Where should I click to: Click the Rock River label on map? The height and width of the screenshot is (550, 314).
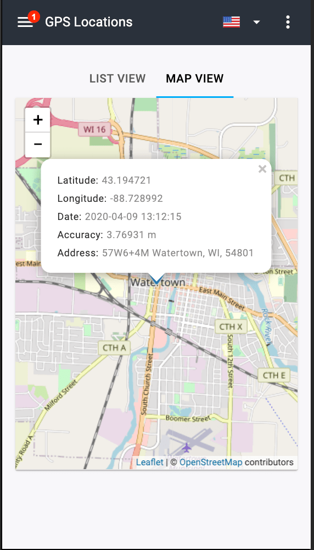267,327
